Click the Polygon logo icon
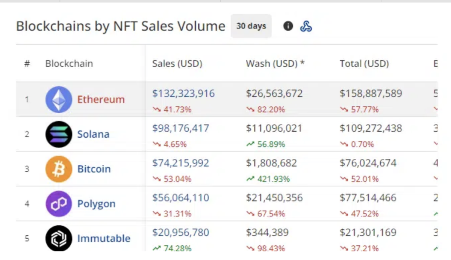This screenshot has height=260, width=451. pos(58,204)
